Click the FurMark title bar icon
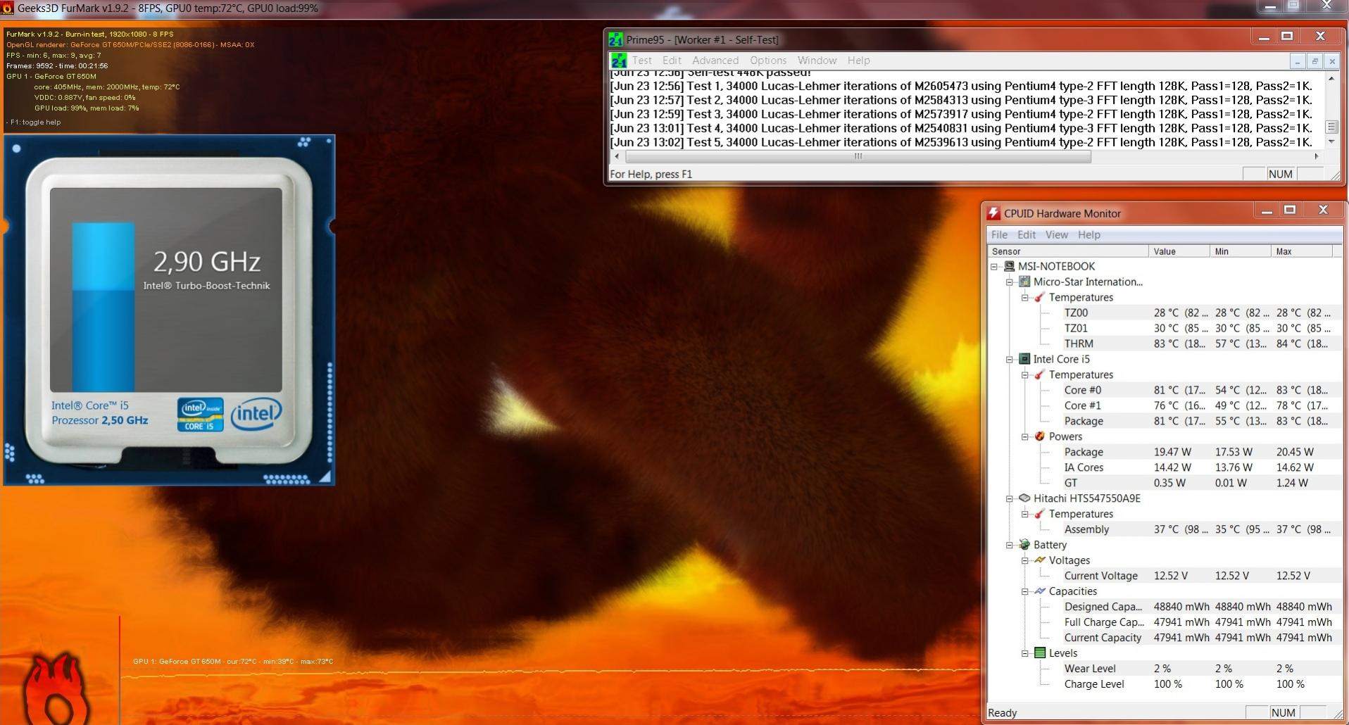This screenshot has width=1349, height=725. pos(7,8)
